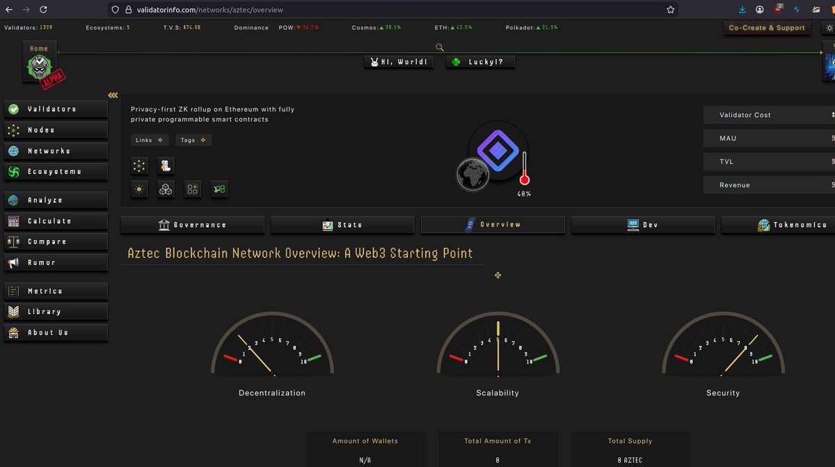Switch to the Tokenomics tab
The height and width of the screenshot is (467, 835).
(x=778, y=225)
